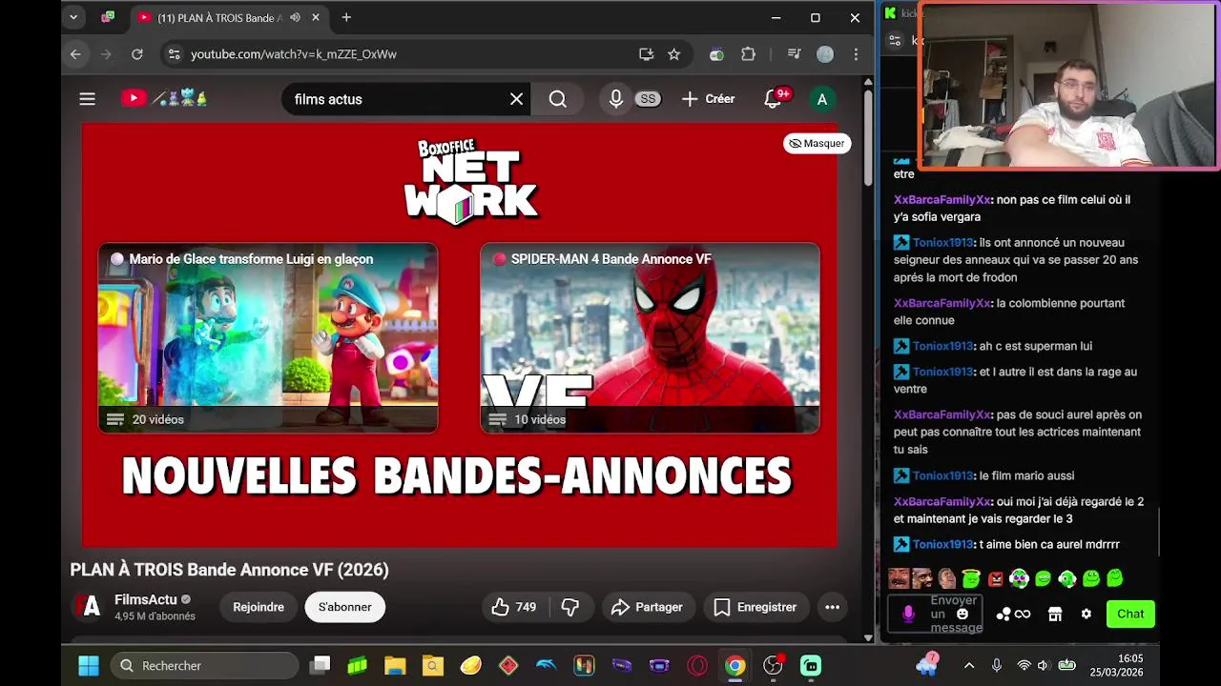
Task: Open the Kick chat emoji picker
Action: pyautogui.click(x=962, y=615)
